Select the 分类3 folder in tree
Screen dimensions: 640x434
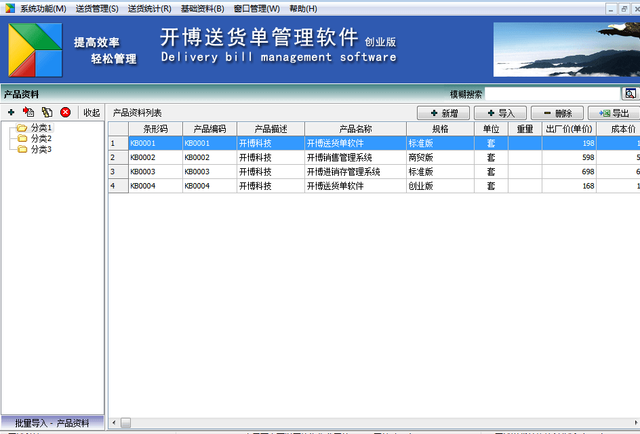[41, 149]
